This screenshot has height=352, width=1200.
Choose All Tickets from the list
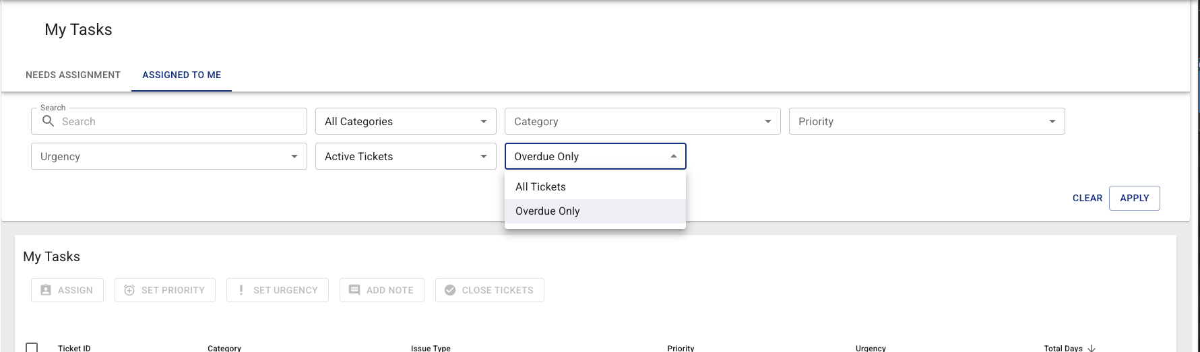pyautogui.click(x=595, y=187)
